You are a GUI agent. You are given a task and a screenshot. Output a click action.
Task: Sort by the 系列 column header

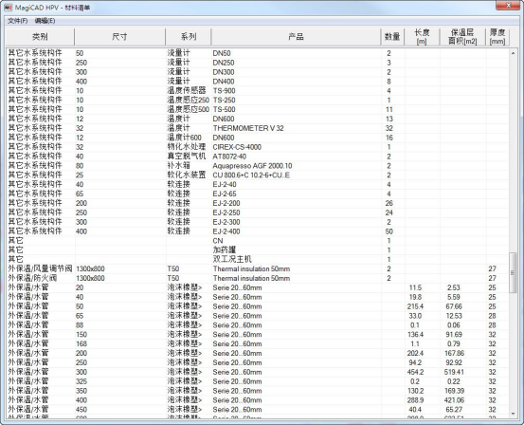189,37
